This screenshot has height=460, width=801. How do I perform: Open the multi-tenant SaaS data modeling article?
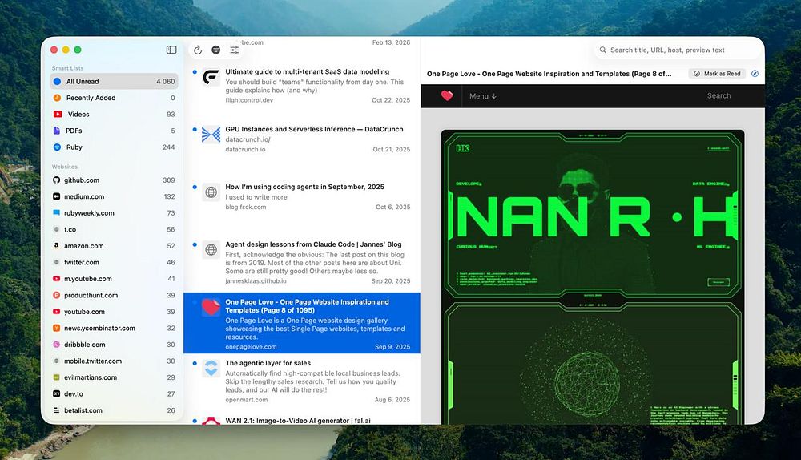(302, 86)
